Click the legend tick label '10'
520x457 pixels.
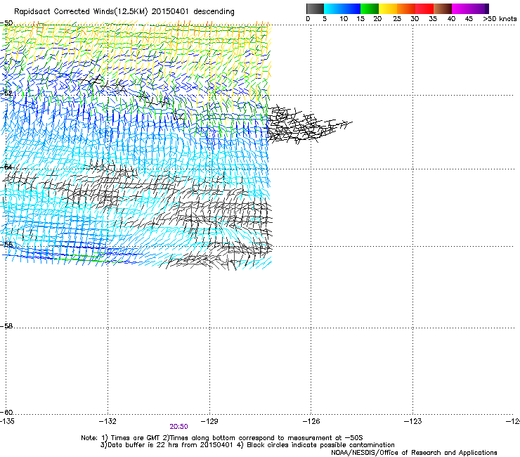pos(344,19)
